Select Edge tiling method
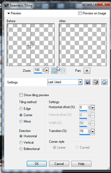111x173 pixels. click(x=21, y=109)
